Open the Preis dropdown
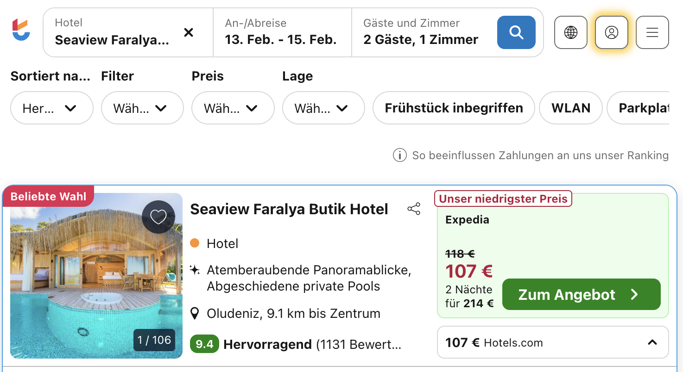683x372 pixels. (233, 108)
